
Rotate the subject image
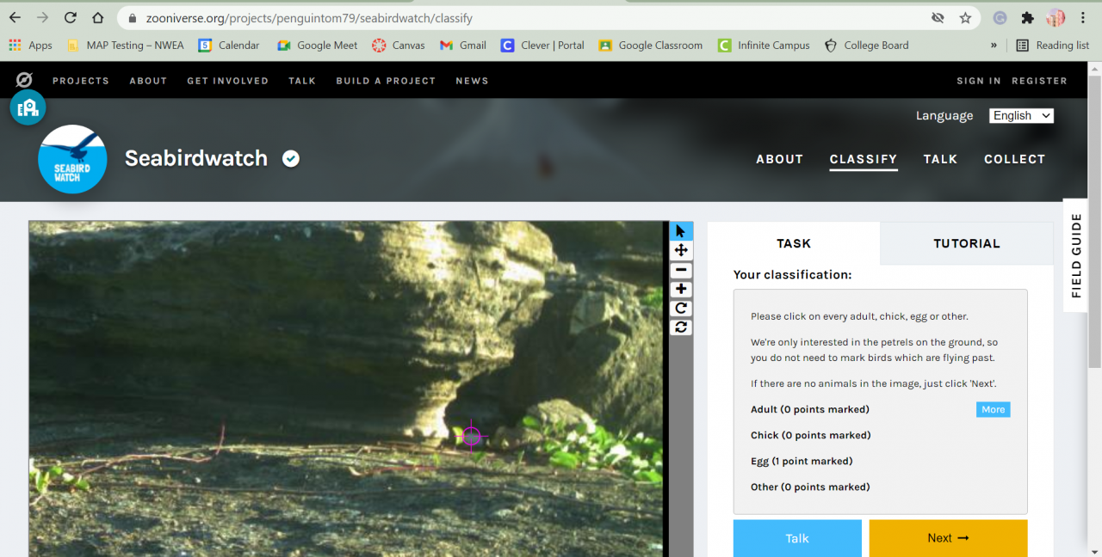pos(681,308)
